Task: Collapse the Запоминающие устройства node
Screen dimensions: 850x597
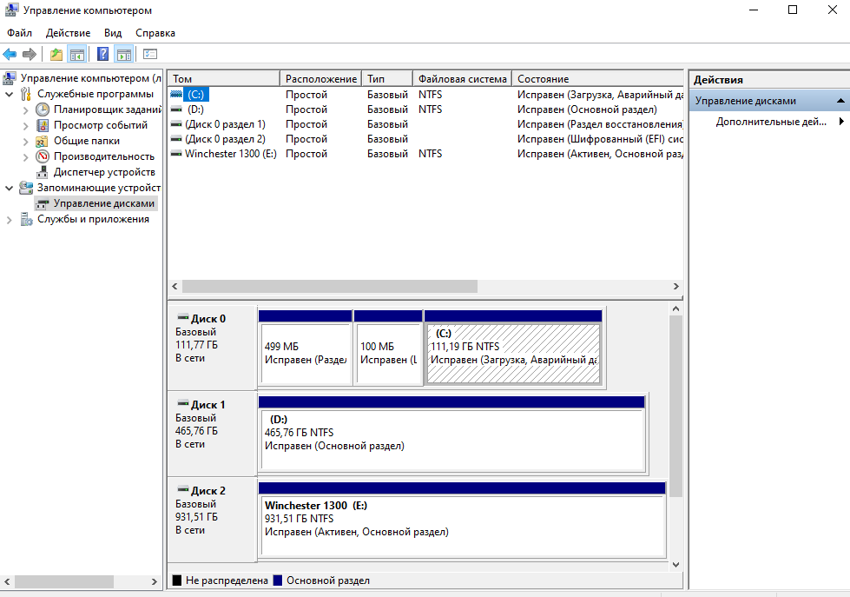Action: click(10, 189)
